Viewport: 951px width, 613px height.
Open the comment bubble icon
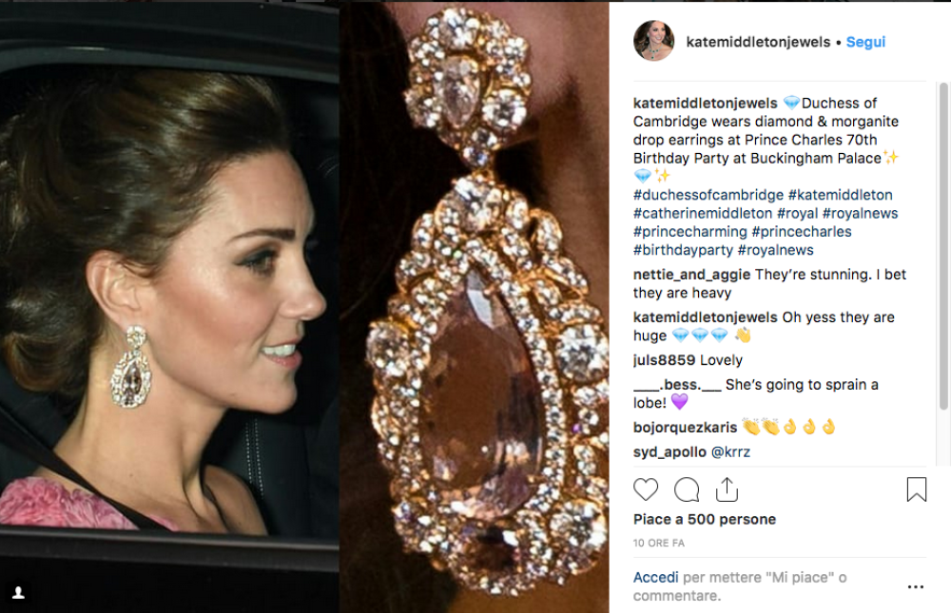tap(687, 489)
